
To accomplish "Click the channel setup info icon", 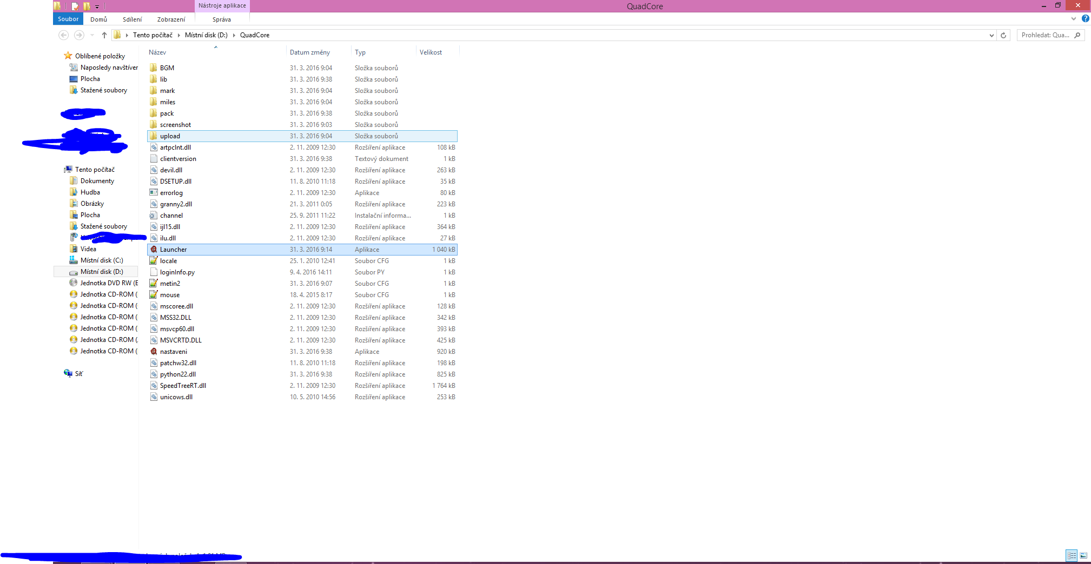I will tap(154, 216).
